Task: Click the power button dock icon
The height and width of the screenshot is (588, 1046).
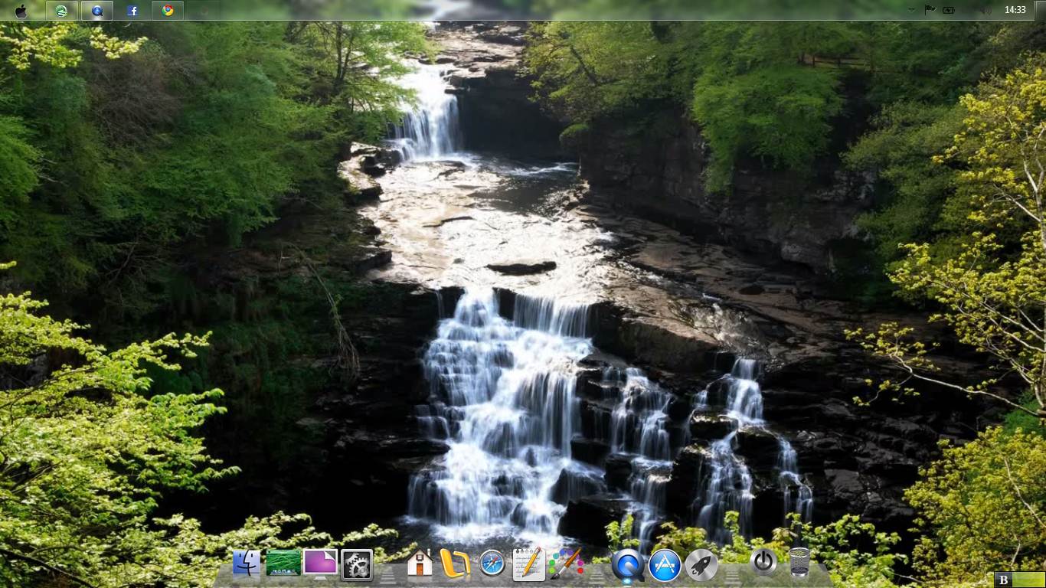Action: click(763, 563)
